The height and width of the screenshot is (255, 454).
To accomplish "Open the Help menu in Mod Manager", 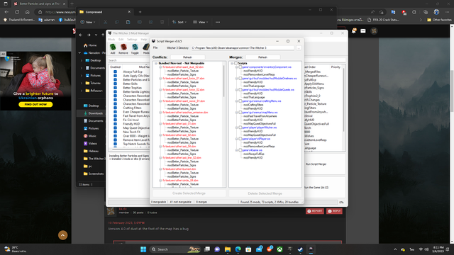I will [x=143, y=40].
